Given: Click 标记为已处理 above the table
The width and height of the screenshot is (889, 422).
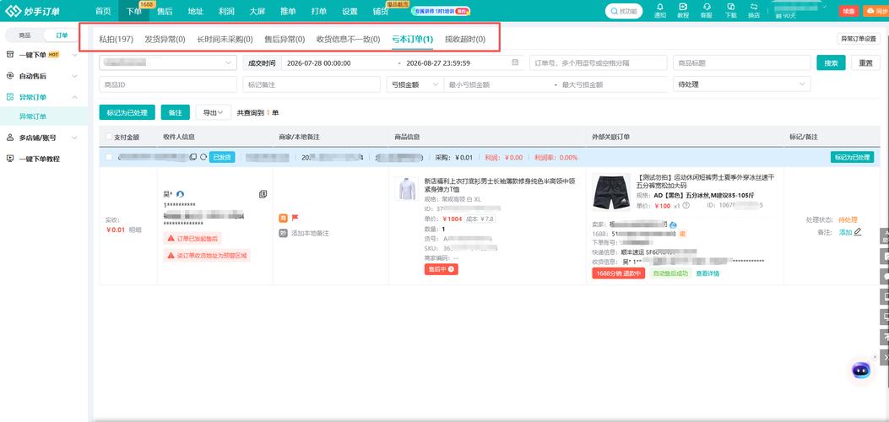Looking at the screenshot, I should tap(127, 112).
